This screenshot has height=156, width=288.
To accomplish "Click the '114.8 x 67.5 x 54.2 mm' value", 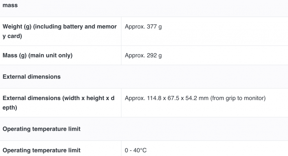I will 177,98.
